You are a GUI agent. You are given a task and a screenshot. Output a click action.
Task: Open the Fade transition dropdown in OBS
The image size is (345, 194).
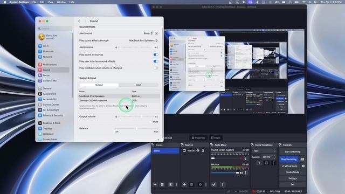click(x=264, y=151)
